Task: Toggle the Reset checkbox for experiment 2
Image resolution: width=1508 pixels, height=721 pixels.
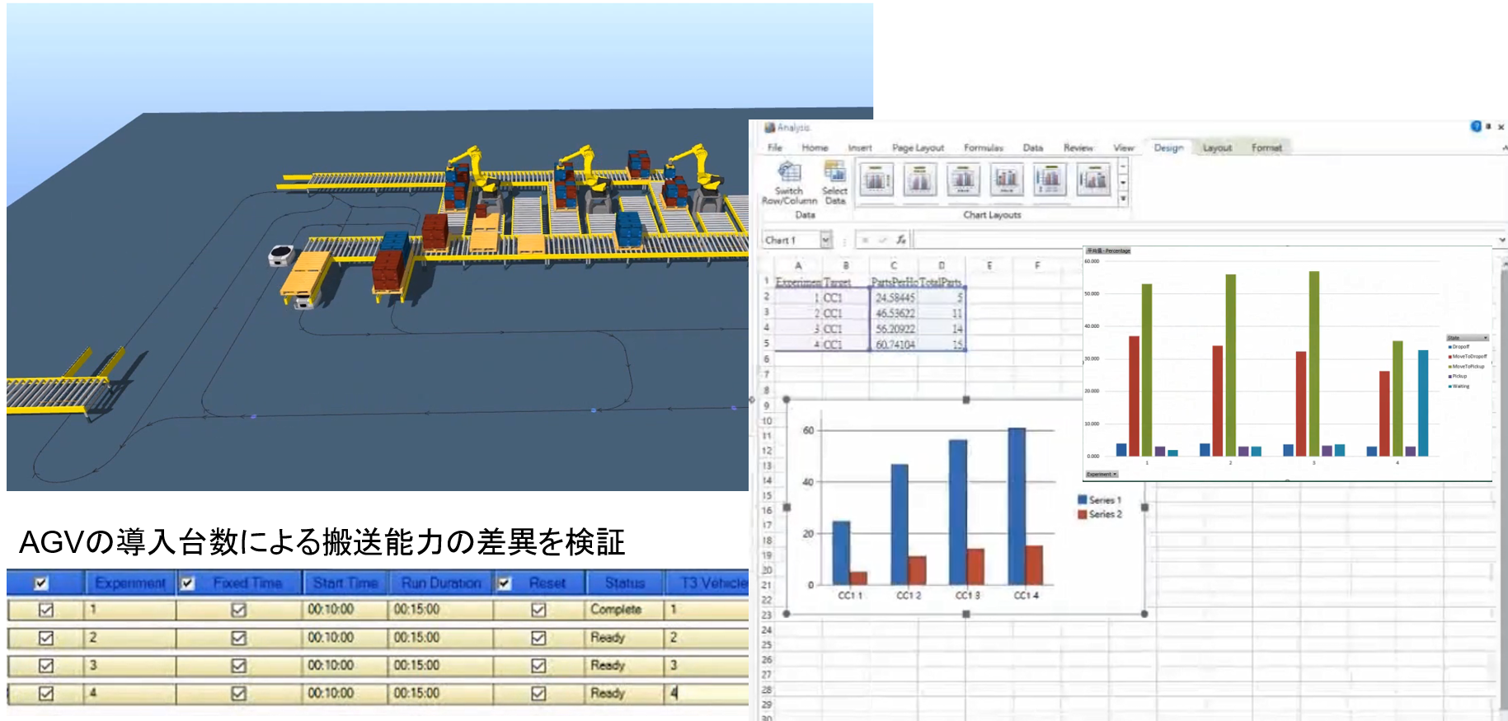Action: pos(538,638)
